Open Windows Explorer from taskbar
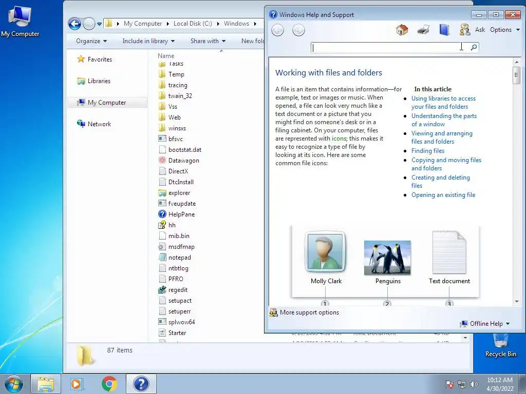 [x=46, y=384]
